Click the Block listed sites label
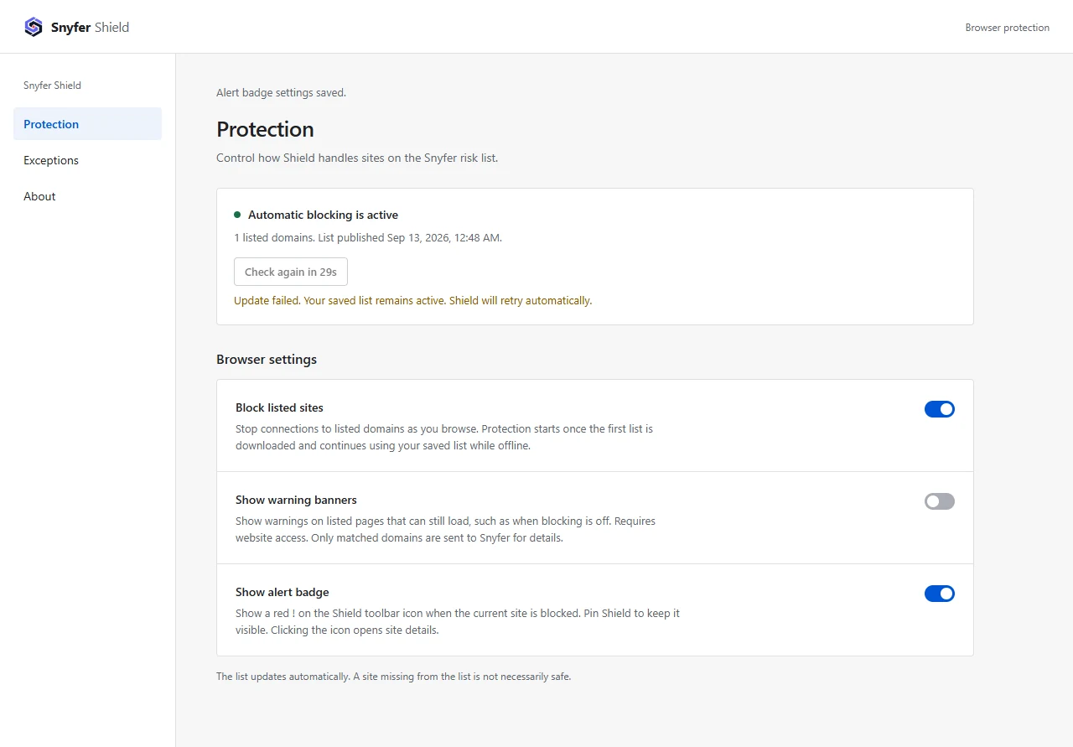Image resolution: width=1073 pixels, height=747 pixels. [279, 407]
